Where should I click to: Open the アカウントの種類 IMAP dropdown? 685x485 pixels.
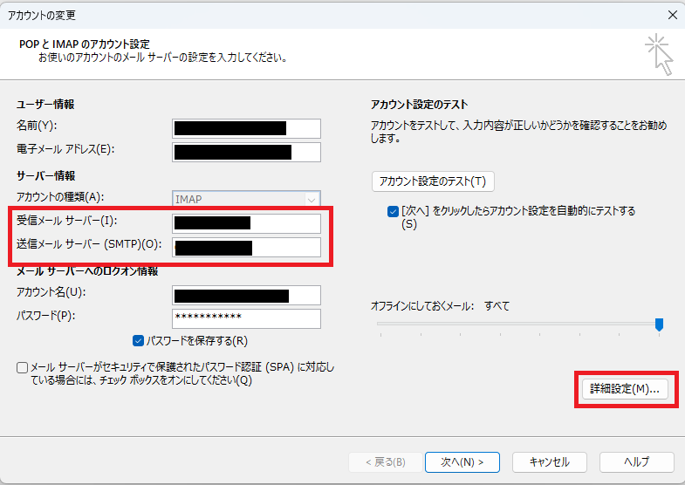tap(246, 199)
